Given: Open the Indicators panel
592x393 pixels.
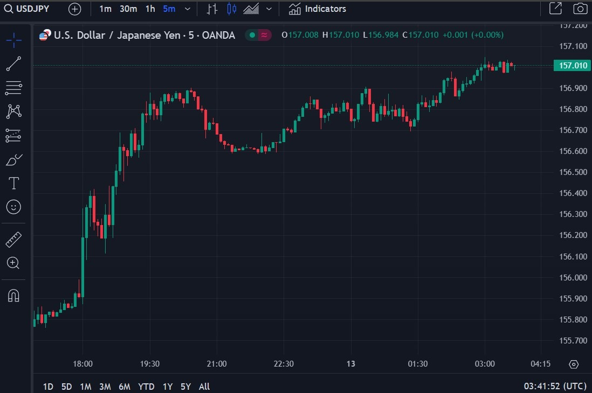Looking at the screenshot, I should (317, 9).
